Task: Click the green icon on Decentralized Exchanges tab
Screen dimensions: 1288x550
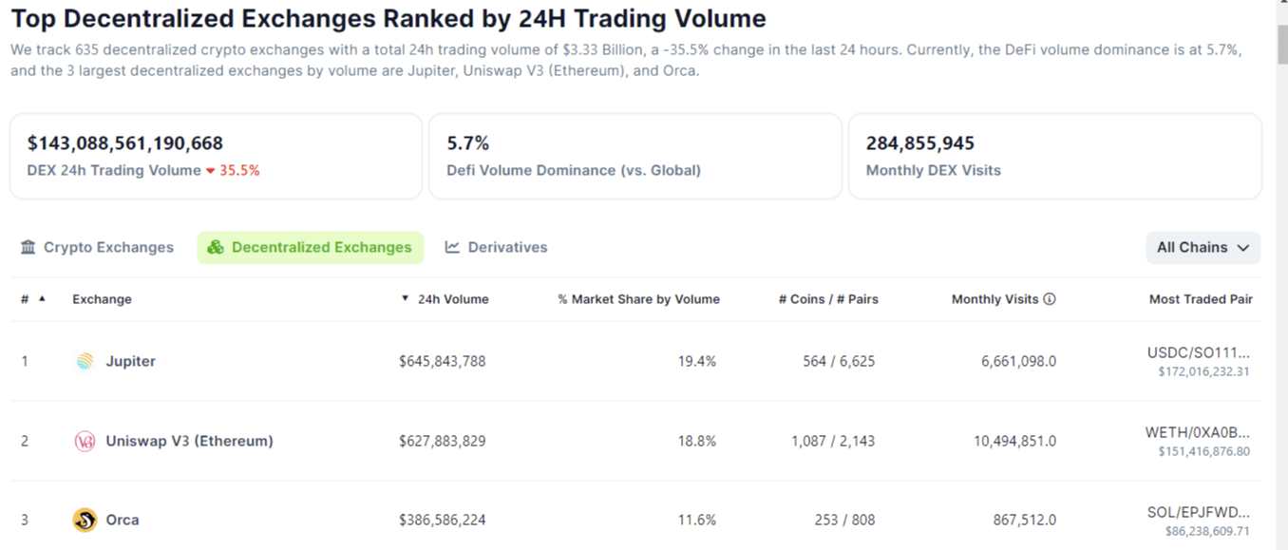Action: coord(216,247)
